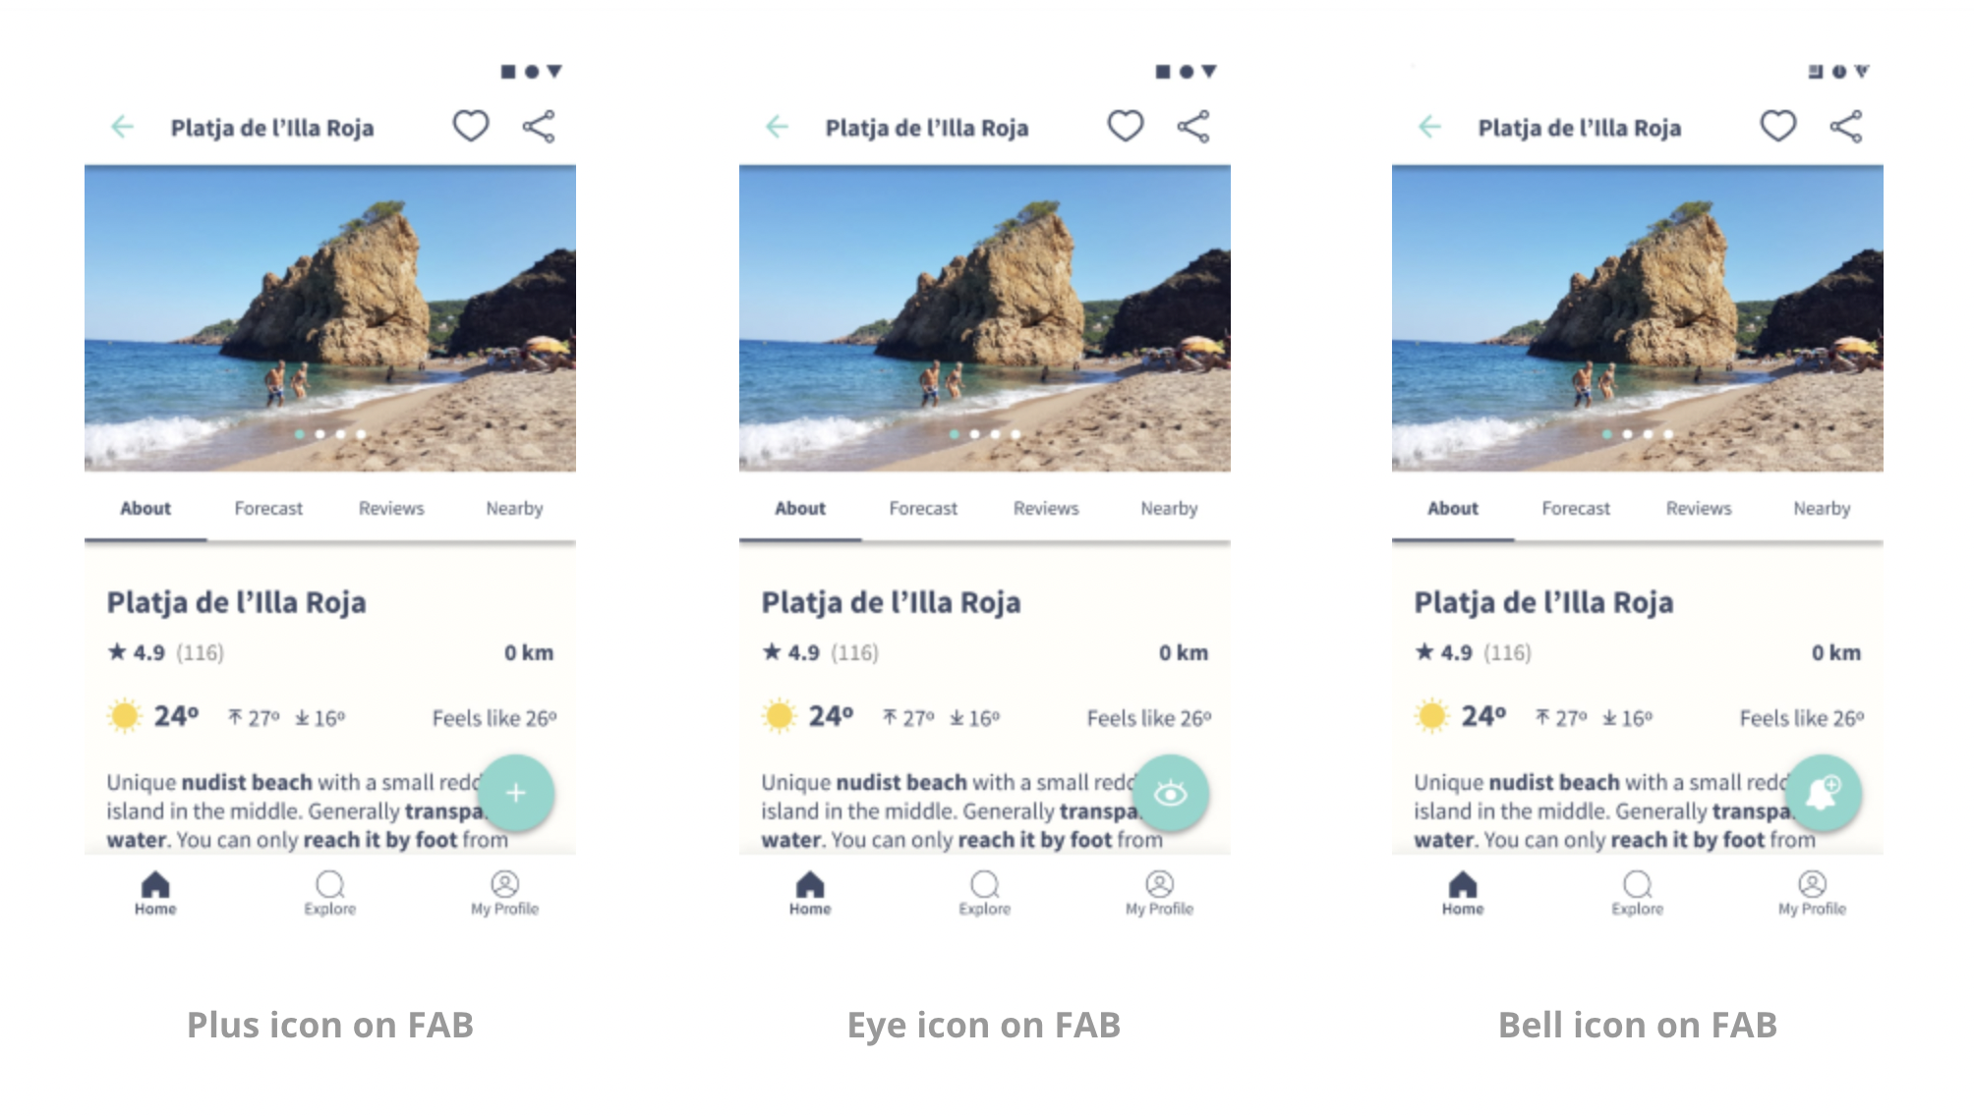Screen dimensions: 1974x1116
Task: Toggle notification bell for this location
Action: point(1829,793)
